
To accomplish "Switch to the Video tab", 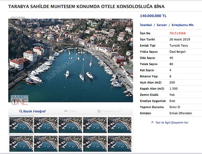I will pyautogui.click(x=71, y=111).
